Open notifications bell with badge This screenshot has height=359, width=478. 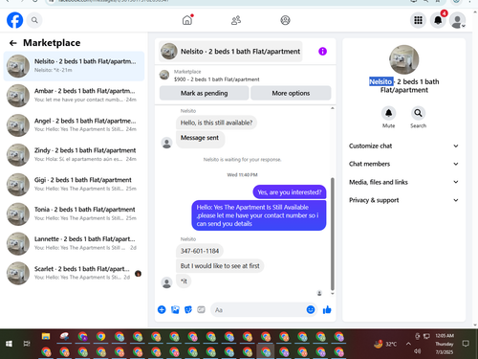pos(438,20)
